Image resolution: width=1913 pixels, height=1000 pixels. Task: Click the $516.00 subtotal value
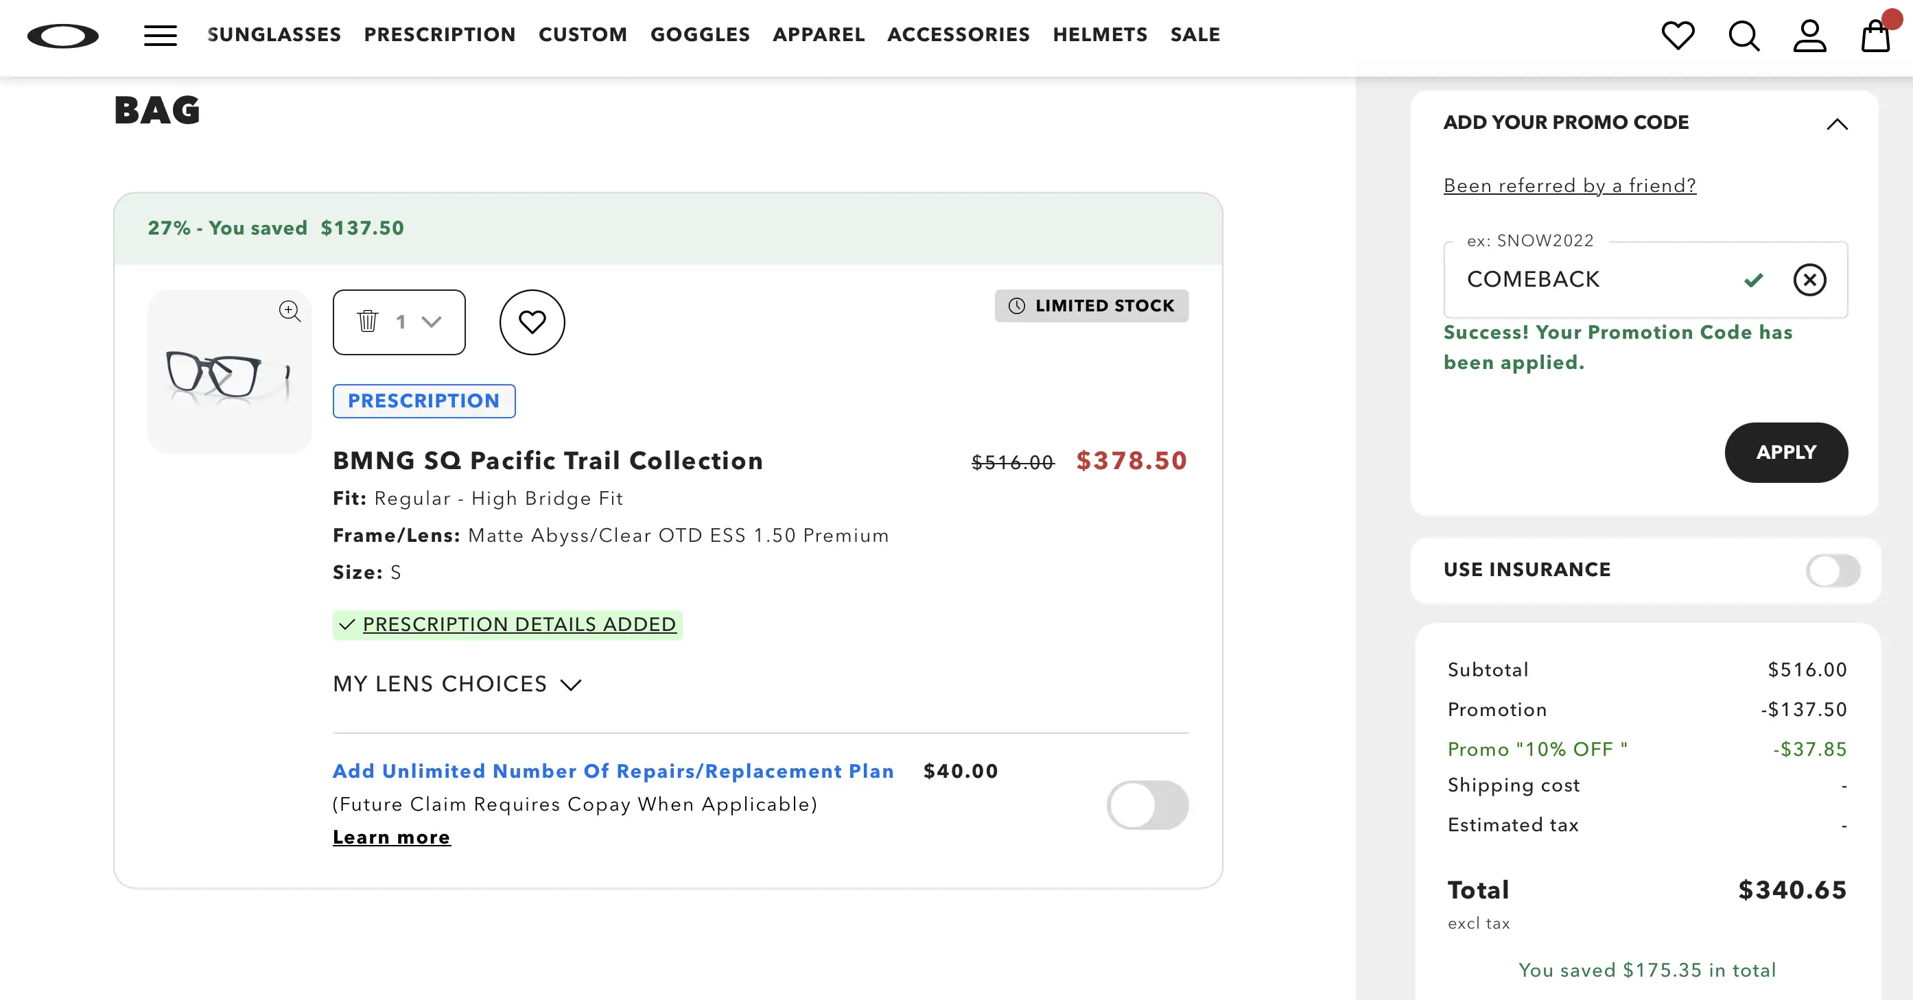(1807, 669)
